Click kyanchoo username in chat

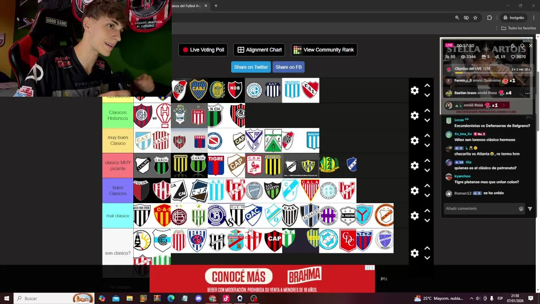tap(462, 176)
